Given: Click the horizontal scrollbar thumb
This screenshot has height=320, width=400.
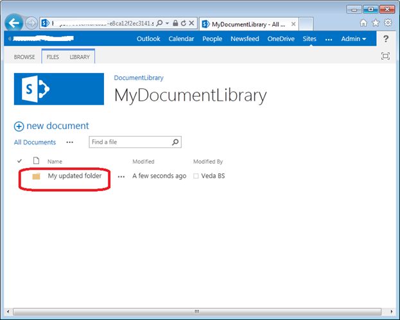Looking at the screenshot, I should point(197,311).
